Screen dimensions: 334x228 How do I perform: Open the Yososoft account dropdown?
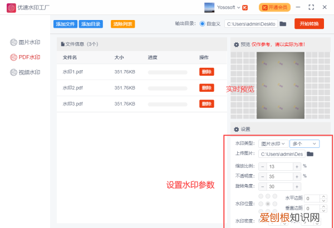tap(228, 7)
